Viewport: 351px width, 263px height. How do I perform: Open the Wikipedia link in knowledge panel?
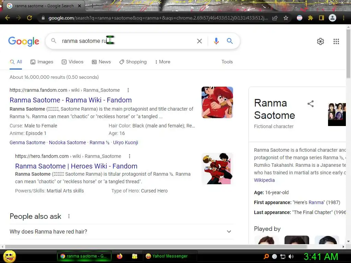(x=264, y=180)
